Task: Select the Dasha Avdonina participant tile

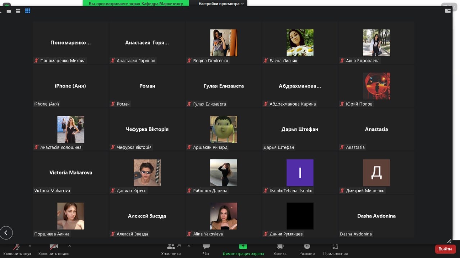Action: coord(377,216)
